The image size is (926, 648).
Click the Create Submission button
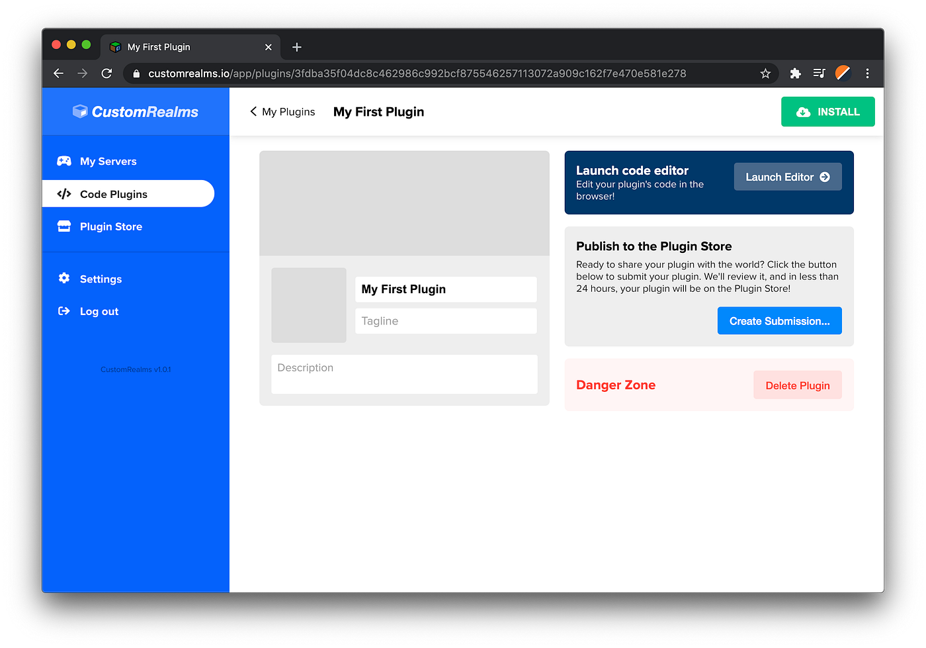779,320
